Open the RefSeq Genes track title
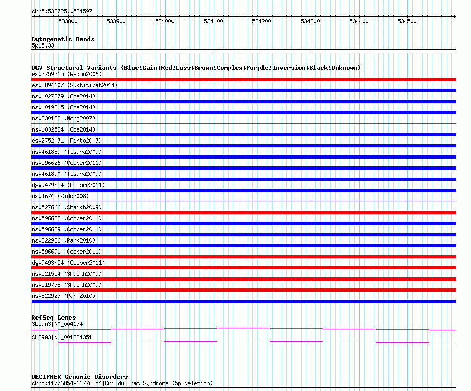Image resolution: width=471 pixels, height=391 pixels. click(x=53, y=318)
